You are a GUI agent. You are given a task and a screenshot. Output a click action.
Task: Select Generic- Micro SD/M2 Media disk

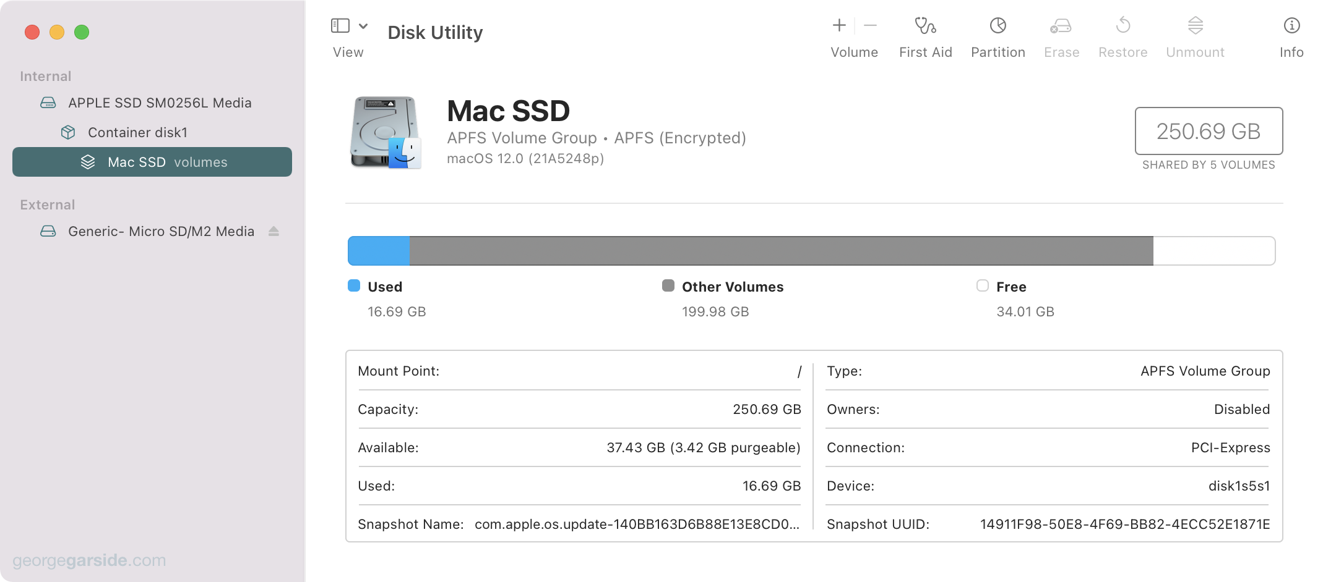[x=152, y=231]
